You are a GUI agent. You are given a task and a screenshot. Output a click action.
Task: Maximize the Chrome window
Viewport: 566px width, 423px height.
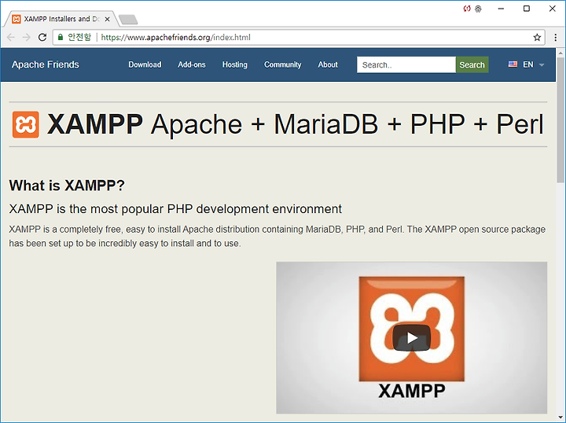[527, 9]
